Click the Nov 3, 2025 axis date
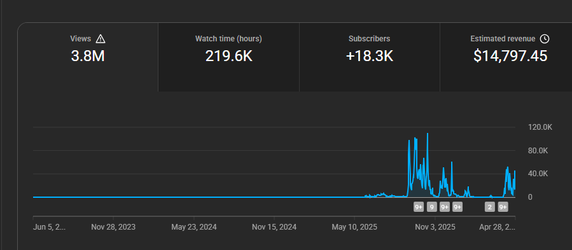Screen dimensions: 572x250 coord(435,227)
